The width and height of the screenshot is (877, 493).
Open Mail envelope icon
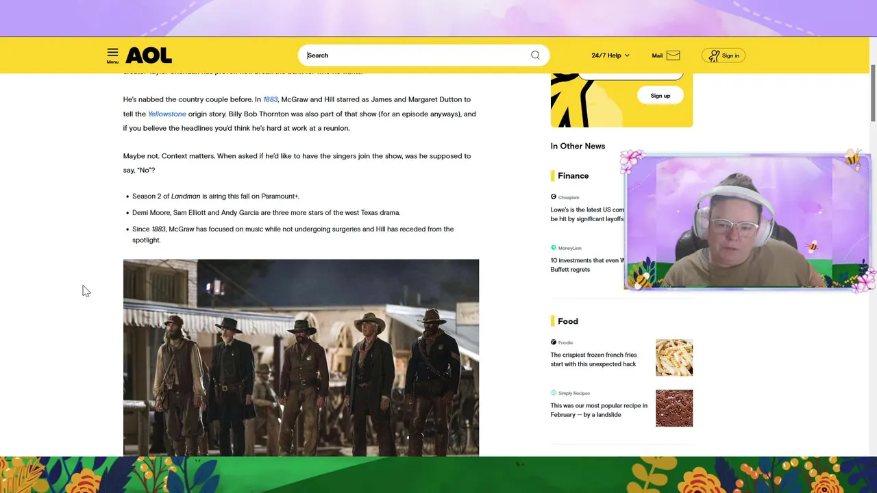[673, 55]
